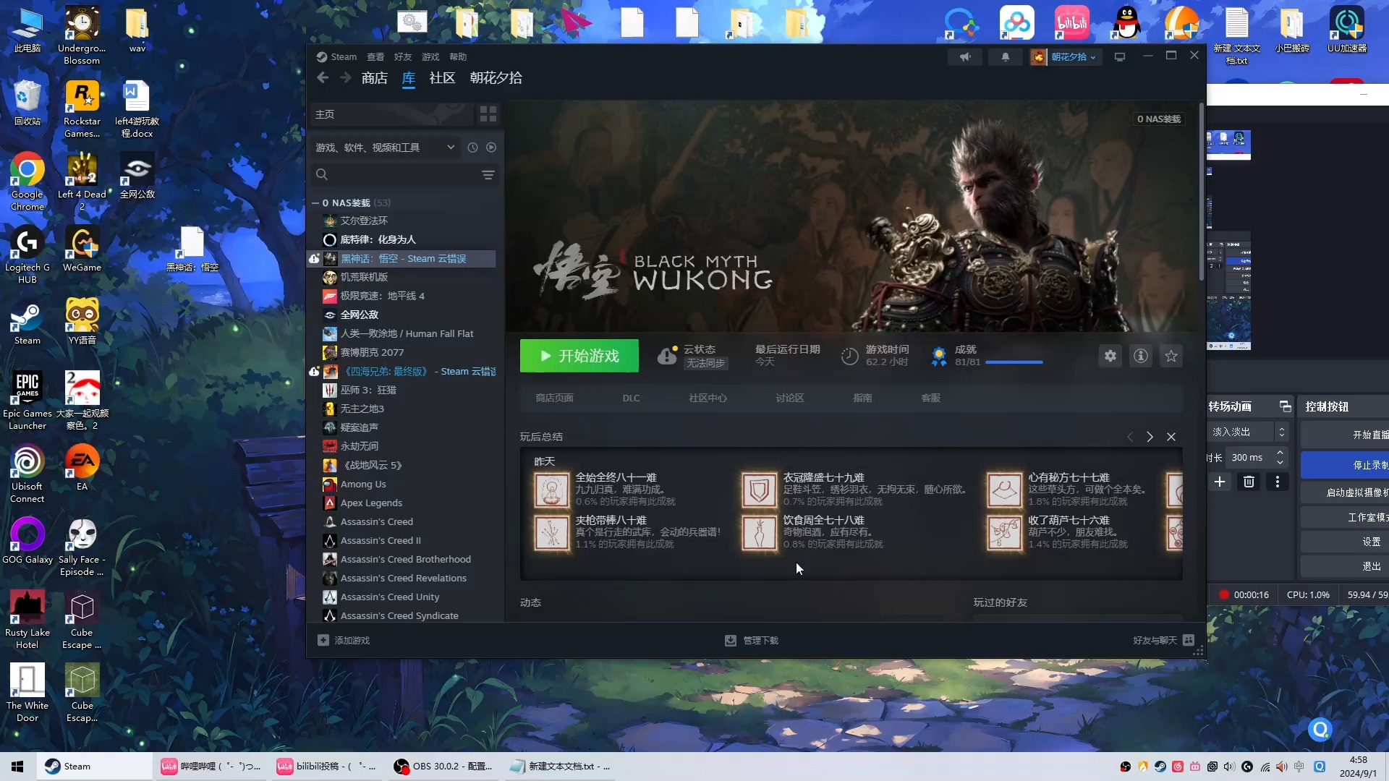Collapse the 0 NAS装载 category
Viewport: 1389px width, 781px height.
point(315,203)
